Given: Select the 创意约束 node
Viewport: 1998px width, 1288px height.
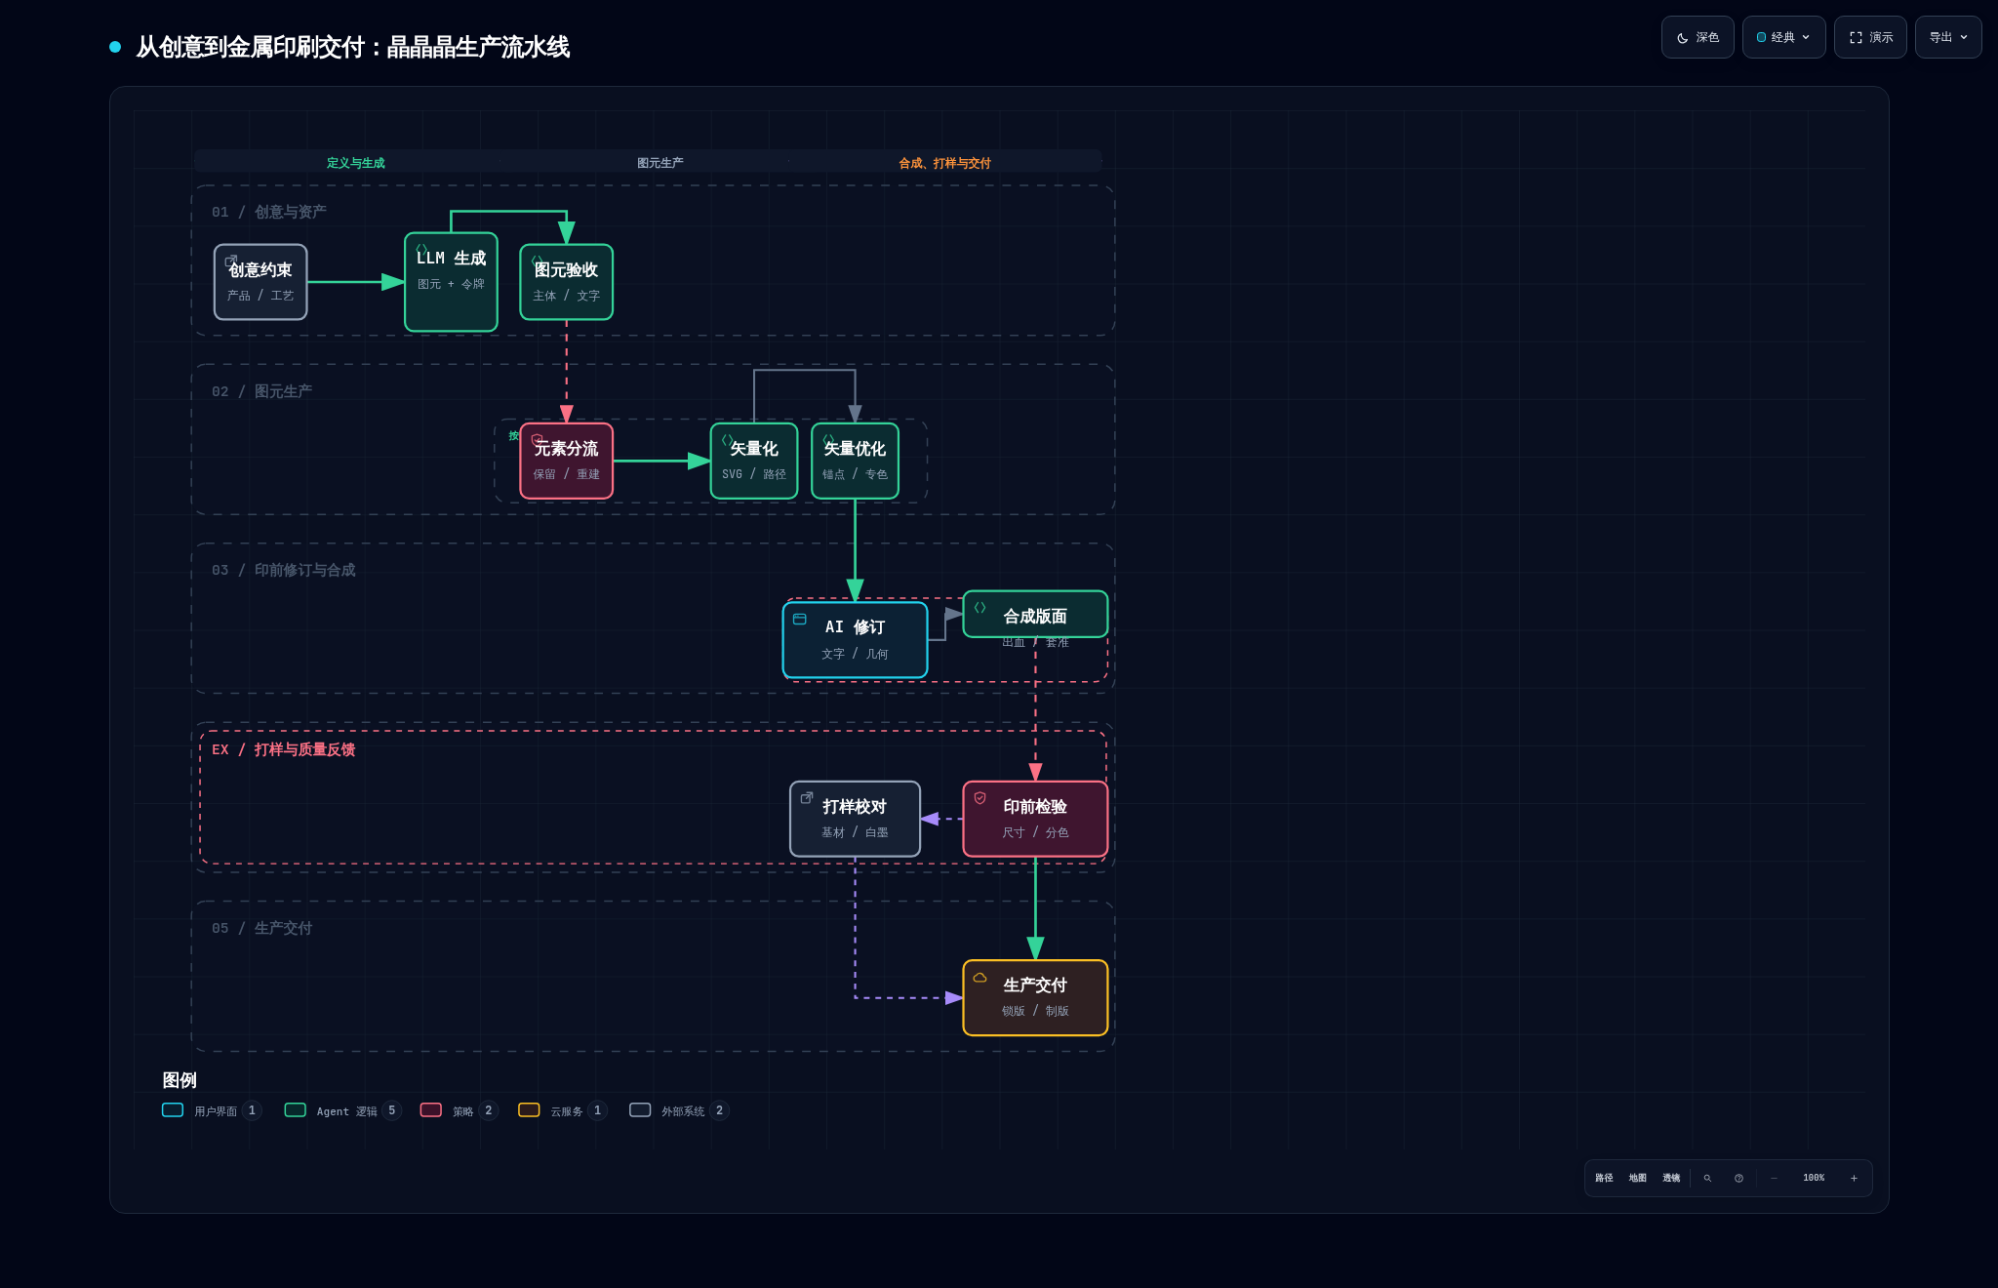Looking at the screenshot, I should coord(260,282).
